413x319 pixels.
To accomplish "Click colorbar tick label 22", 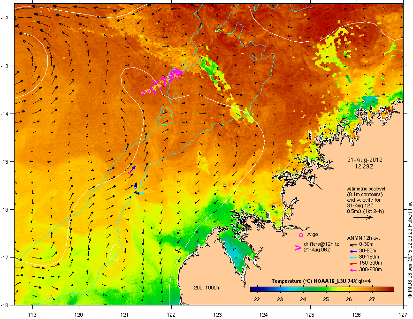I will [257, 299].
